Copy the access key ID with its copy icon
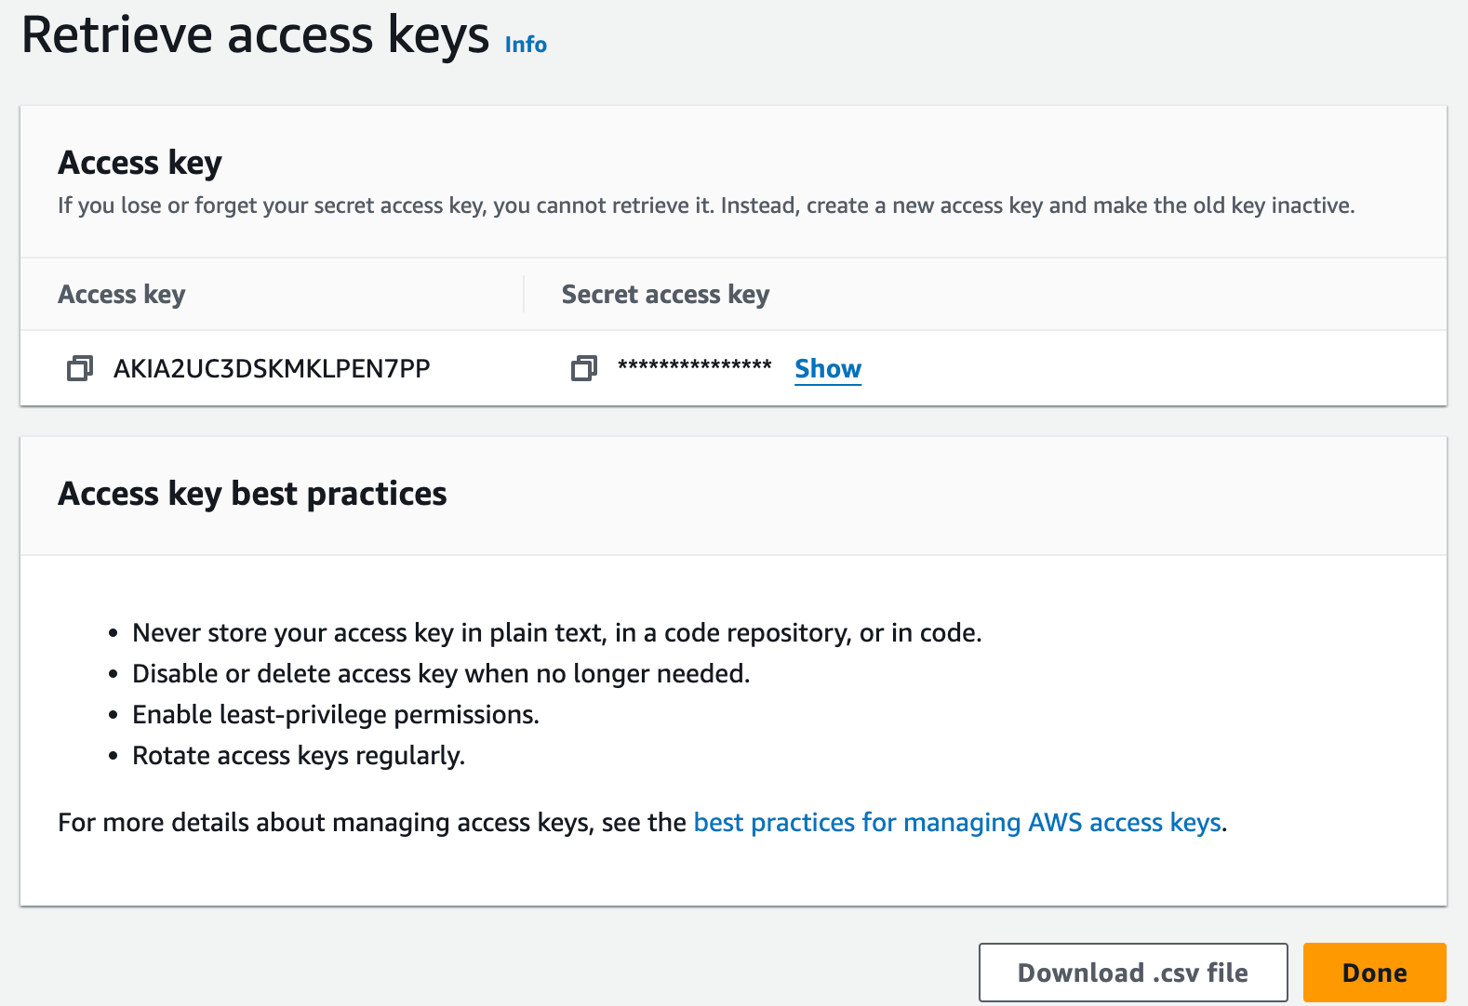 tap(80, 368)
